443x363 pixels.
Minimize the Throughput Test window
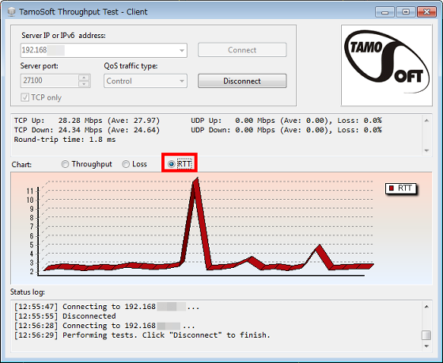pos(384,12)
